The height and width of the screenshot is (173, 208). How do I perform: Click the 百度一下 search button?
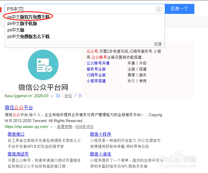click(x=180, y=9)
